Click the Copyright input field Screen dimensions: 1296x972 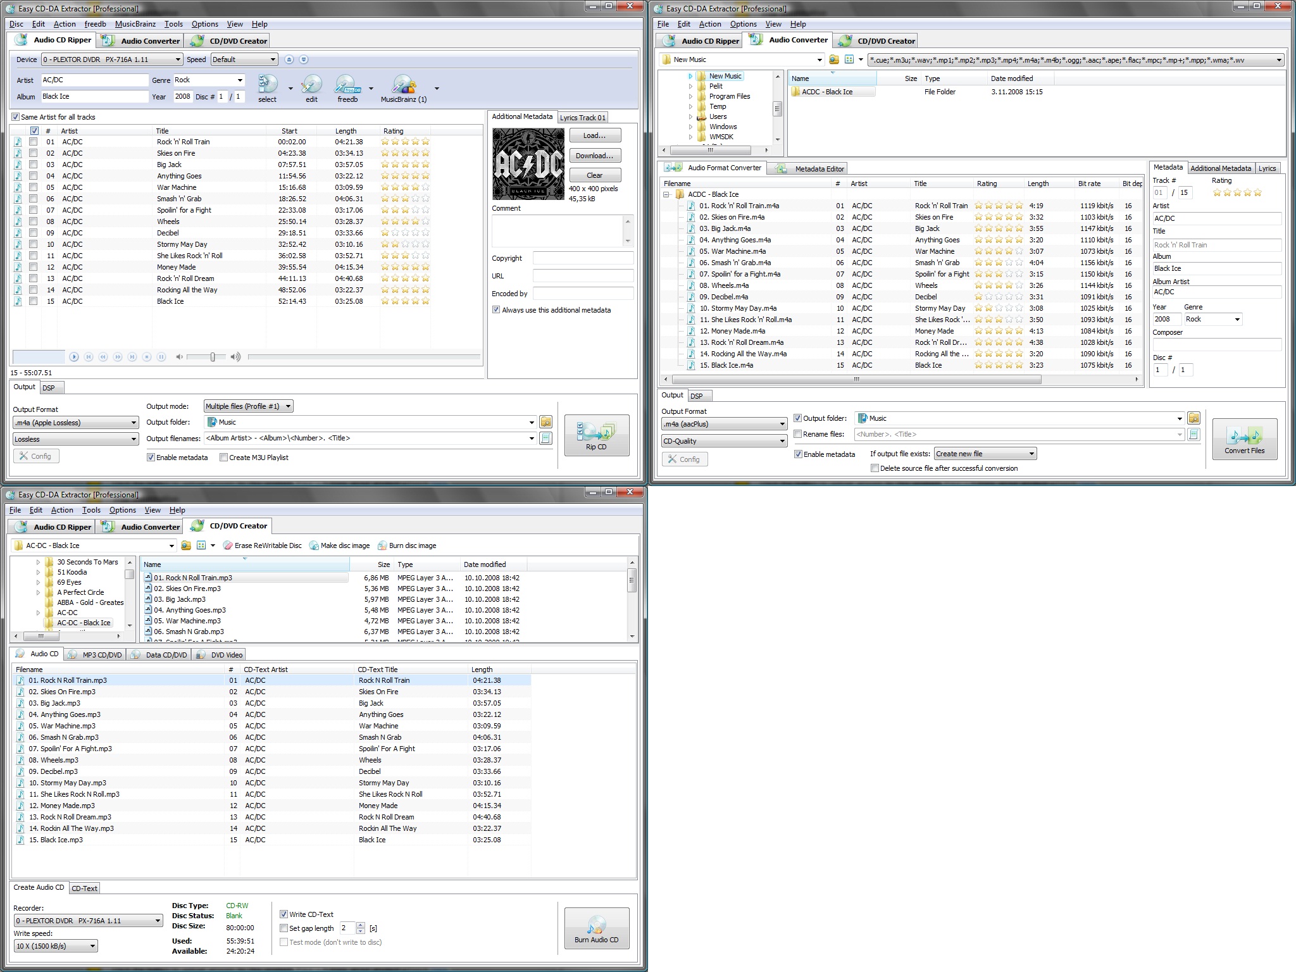(x=583, y=258)
